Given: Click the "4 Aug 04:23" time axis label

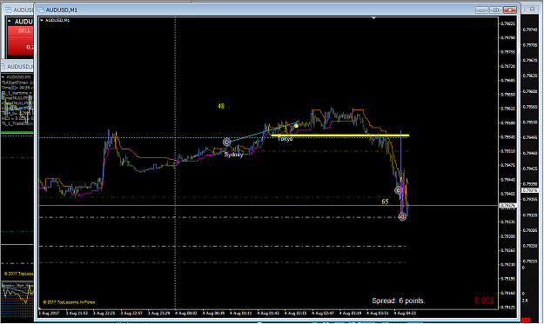Looking at the screenshot, I should (405, 314).
